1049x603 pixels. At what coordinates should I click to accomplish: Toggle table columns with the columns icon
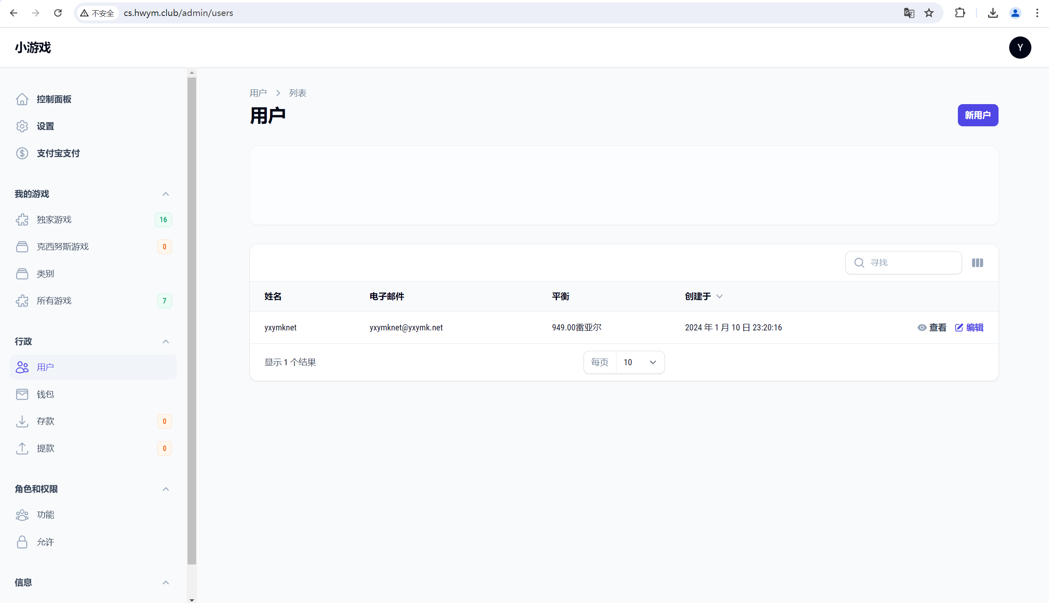pyautogui.click(x=977, y=263)
